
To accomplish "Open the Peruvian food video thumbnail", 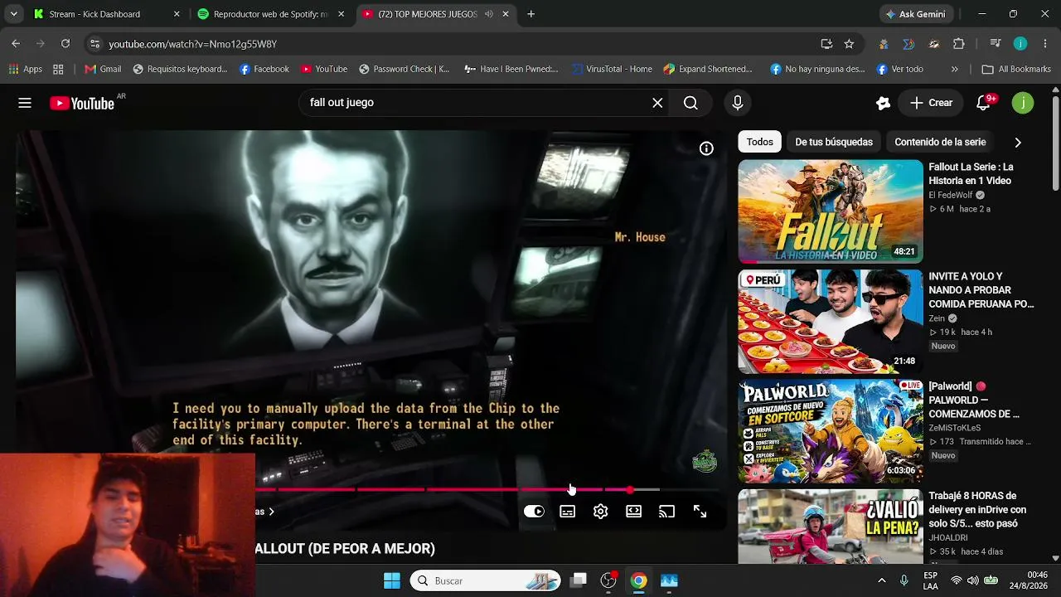I will coord(831,321).
